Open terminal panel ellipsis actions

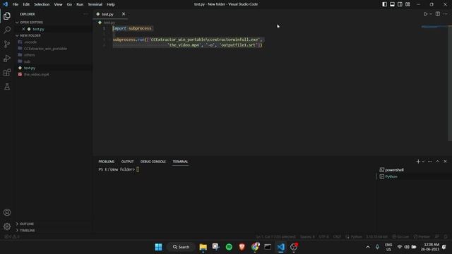[430, 162]
